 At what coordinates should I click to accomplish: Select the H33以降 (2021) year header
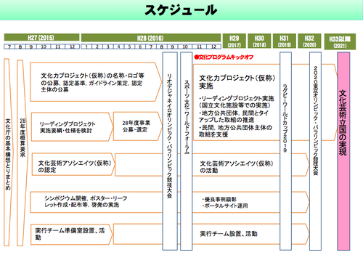point(340,41)
